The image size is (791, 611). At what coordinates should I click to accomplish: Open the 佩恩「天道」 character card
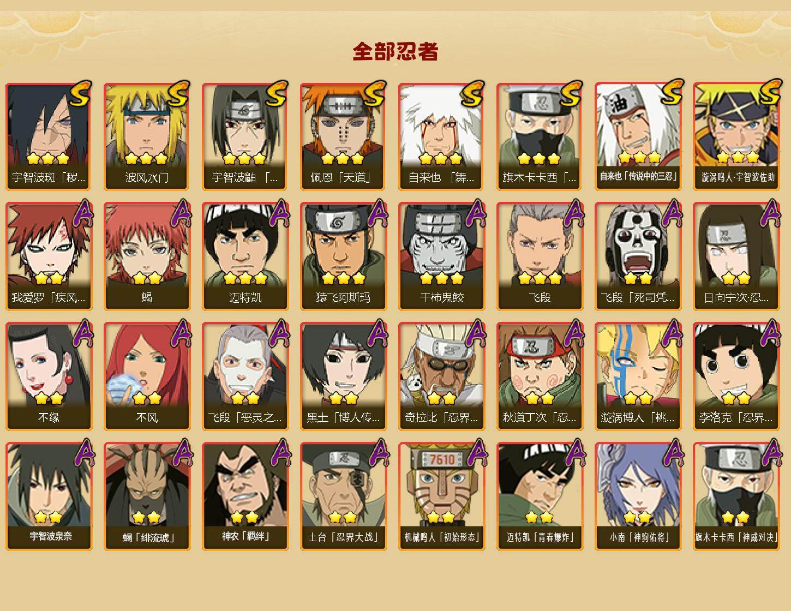pos(343,136)
